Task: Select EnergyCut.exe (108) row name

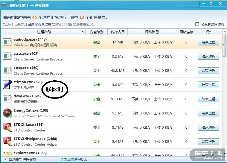Action: point(31,110)
